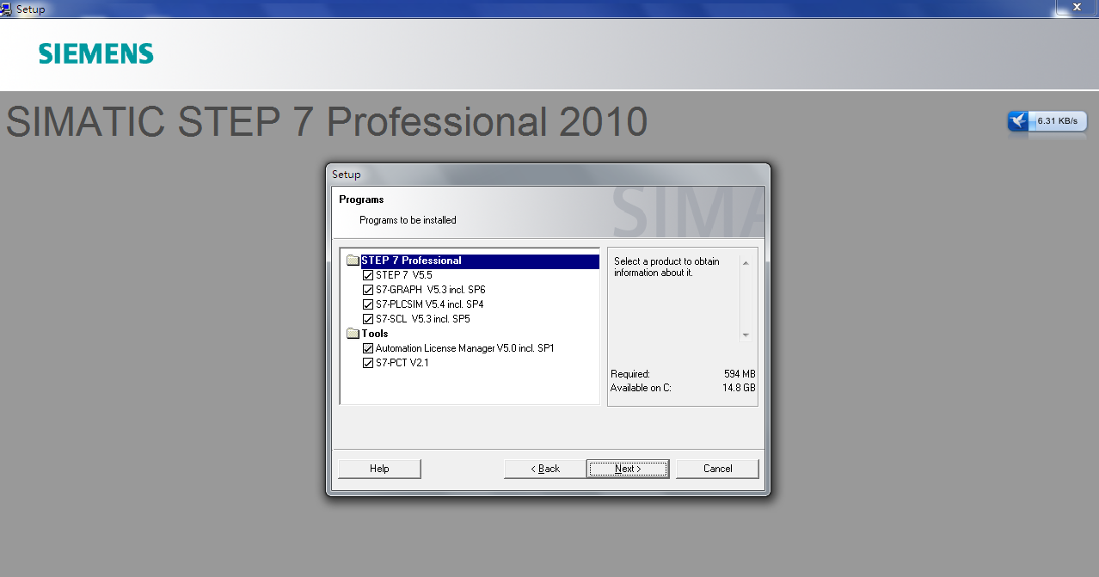Click the Setup icon in the title bar
Screen dimensions: 1099x577
coord(6,9)
